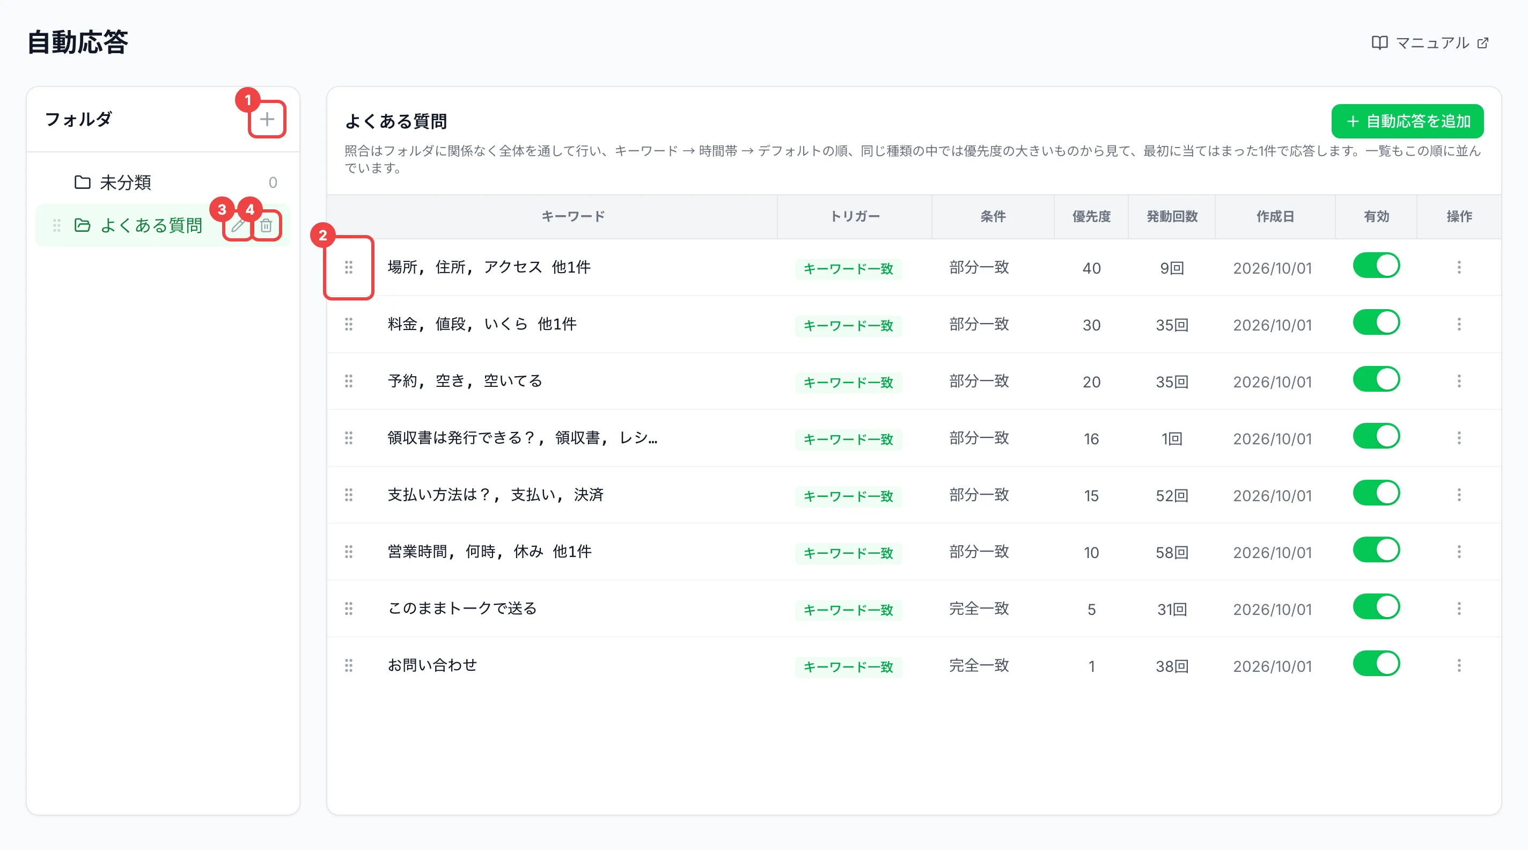Grab the drag handle of the 場所, 住所 row
The image size is (1528, 850).
[349, 268]
